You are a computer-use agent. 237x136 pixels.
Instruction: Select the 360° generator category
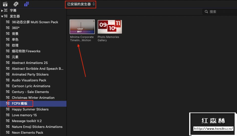tap(16, 28)
